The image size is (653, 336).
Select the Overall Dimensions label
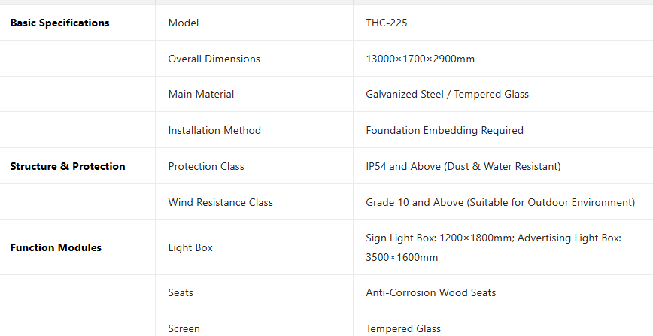point(214,59)
